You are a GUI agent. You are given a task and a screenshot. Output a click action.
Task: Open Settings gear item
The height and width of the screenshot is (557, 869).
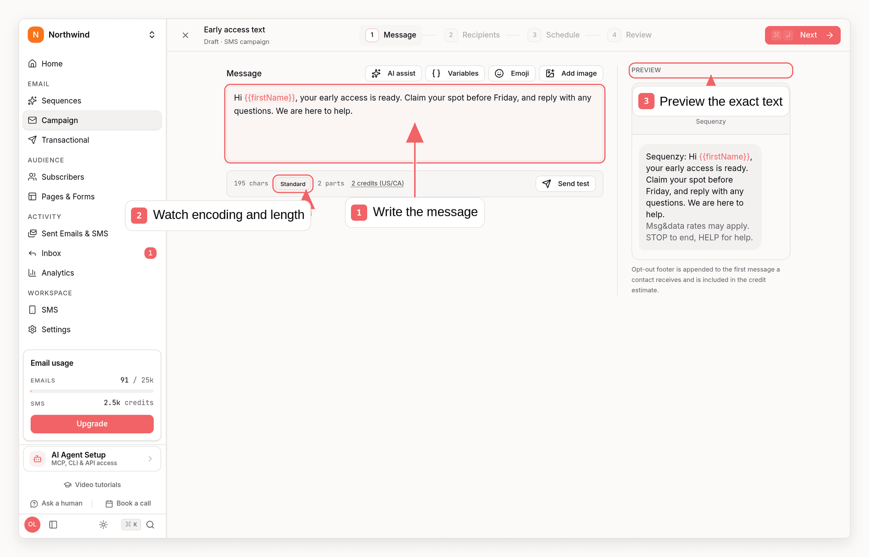point(92,329)
